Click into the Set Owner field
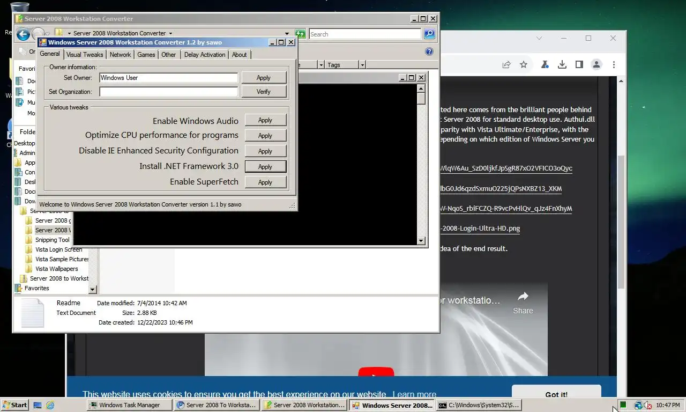The height and width of the screenshot is (412, 686). click(168, 78)
